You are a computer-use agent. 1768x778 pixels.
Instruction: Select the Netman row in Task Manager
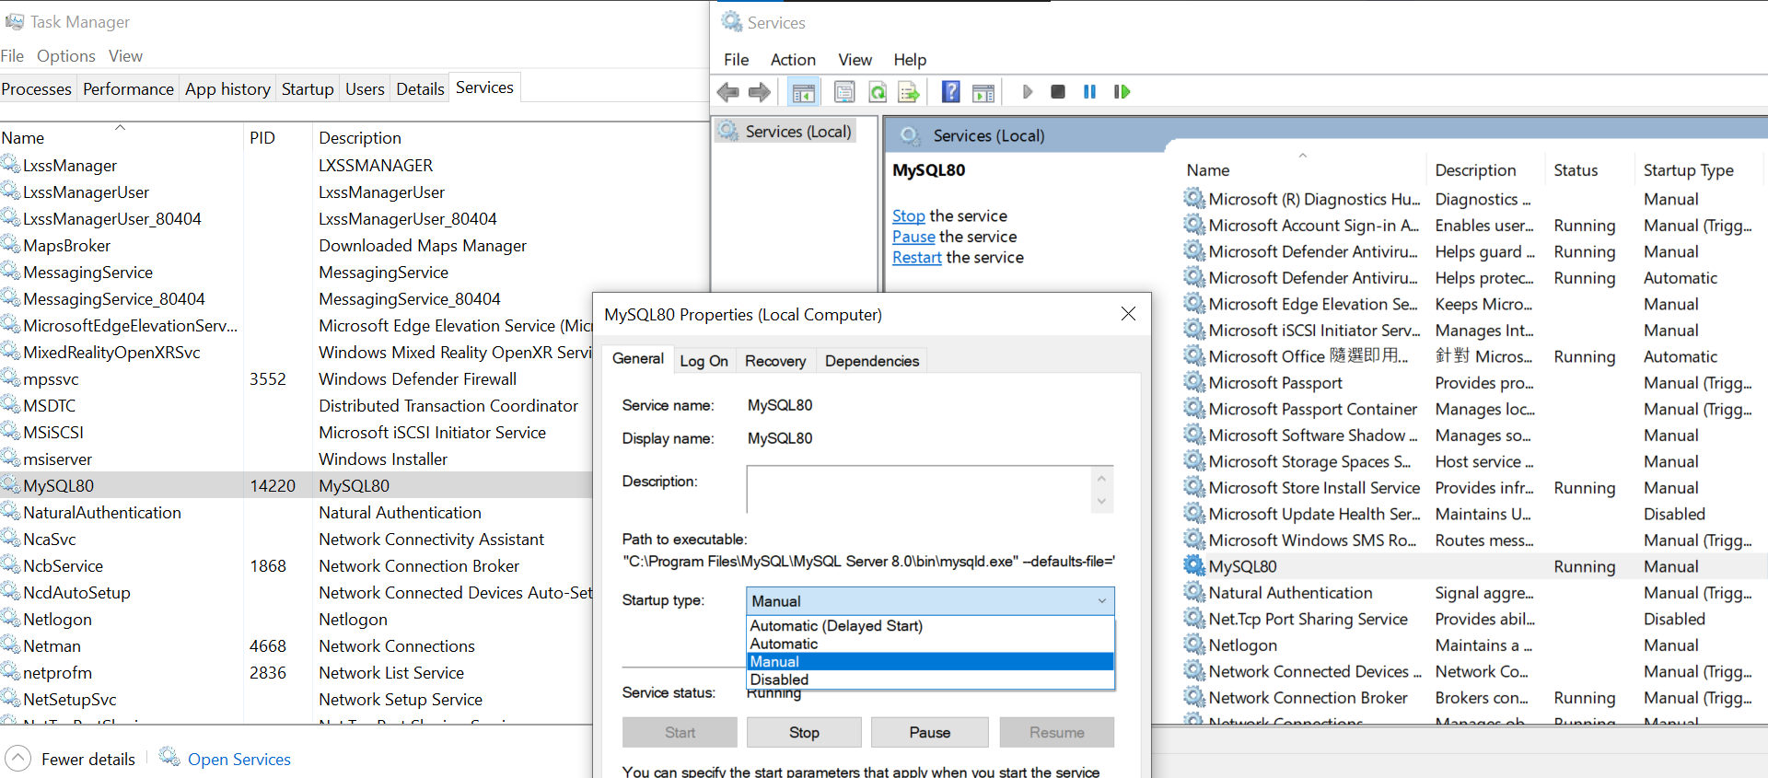coord(297,646)
